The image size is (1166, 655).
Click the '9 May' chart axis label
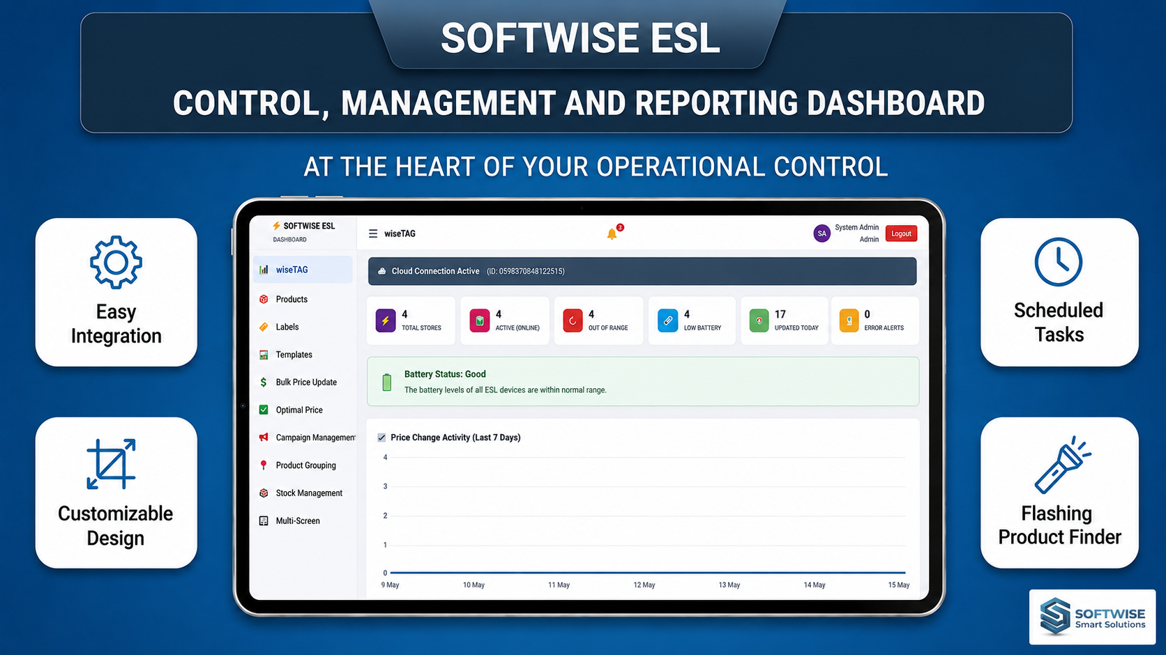click(x=390, y=585)
